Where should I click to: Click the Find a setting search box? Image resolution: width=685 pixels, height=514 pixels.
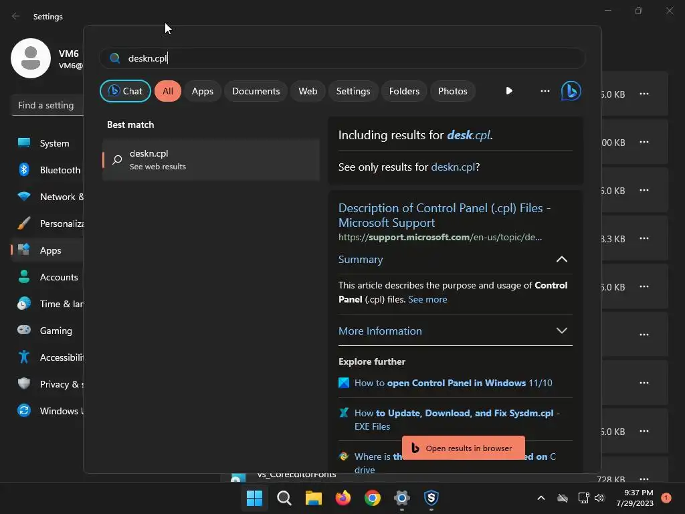[47, 105]
